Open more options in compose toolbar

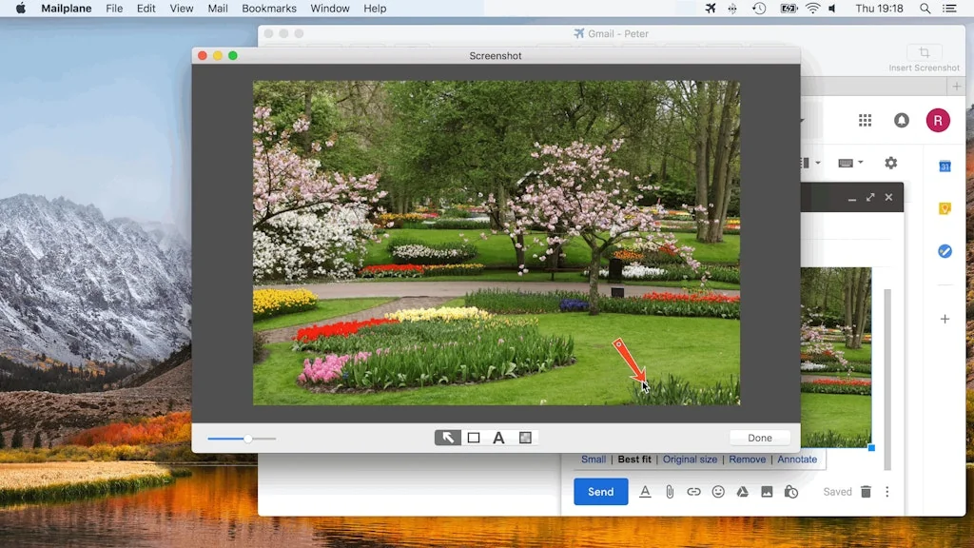coord(887,492)
